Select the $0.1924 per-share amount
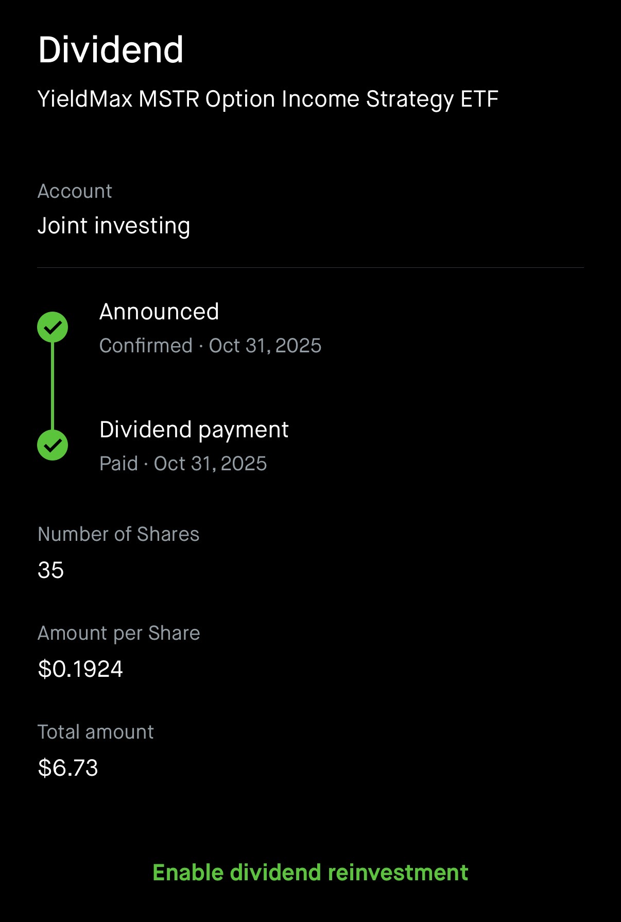This screenshot has height=922, width=621. coord(80,669)
